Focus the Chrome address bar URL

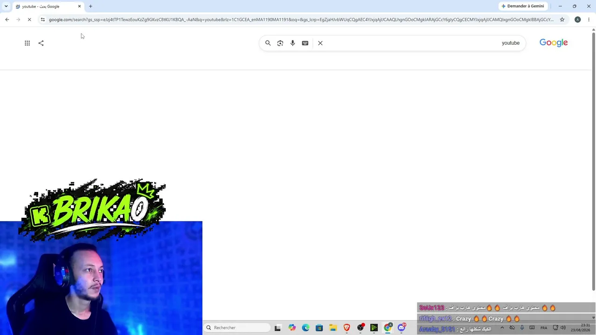pos(301,20)
